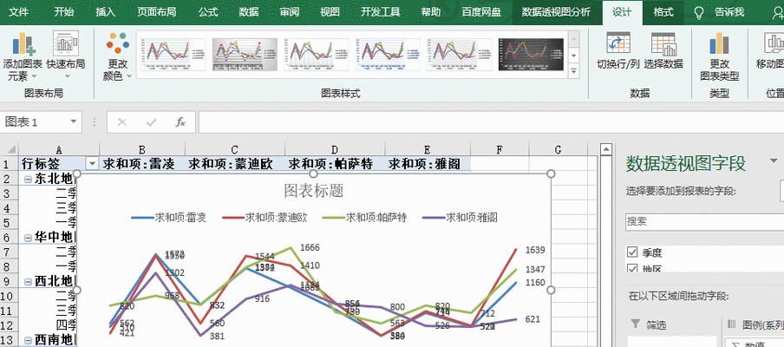Viewport: 784px width, 347px height.
Task: Collapse the 西北地区 row group
Action: click(28, 281)
